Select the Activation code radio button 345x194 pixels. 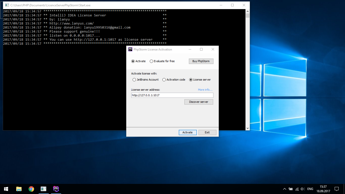pos(164,80)
